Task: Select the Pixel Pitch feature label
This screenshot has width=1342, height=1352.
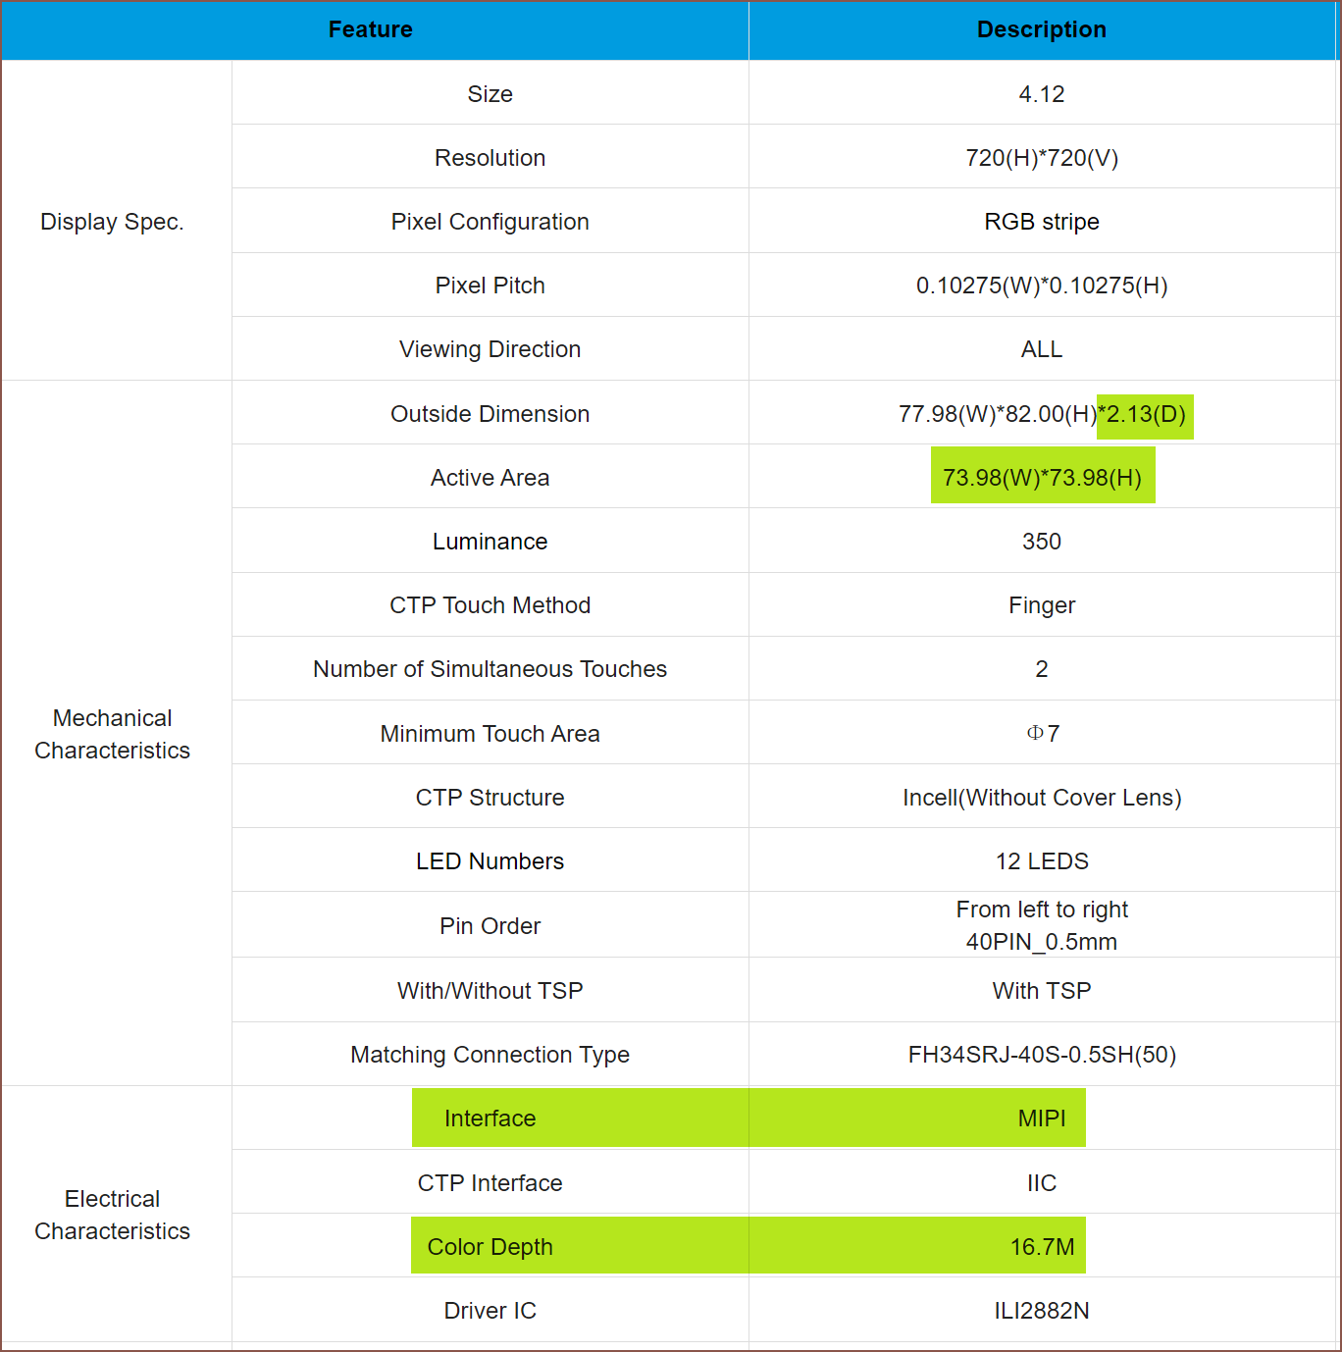Action: (490, 286)
